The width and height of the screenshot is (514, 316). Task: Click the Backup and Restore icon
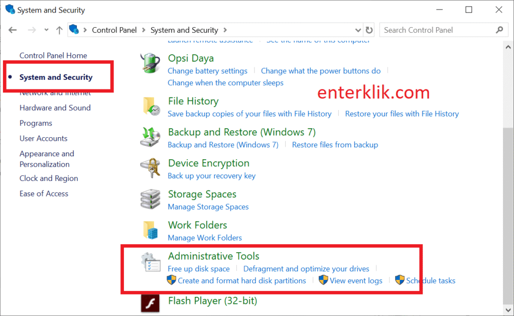(150, 137)
